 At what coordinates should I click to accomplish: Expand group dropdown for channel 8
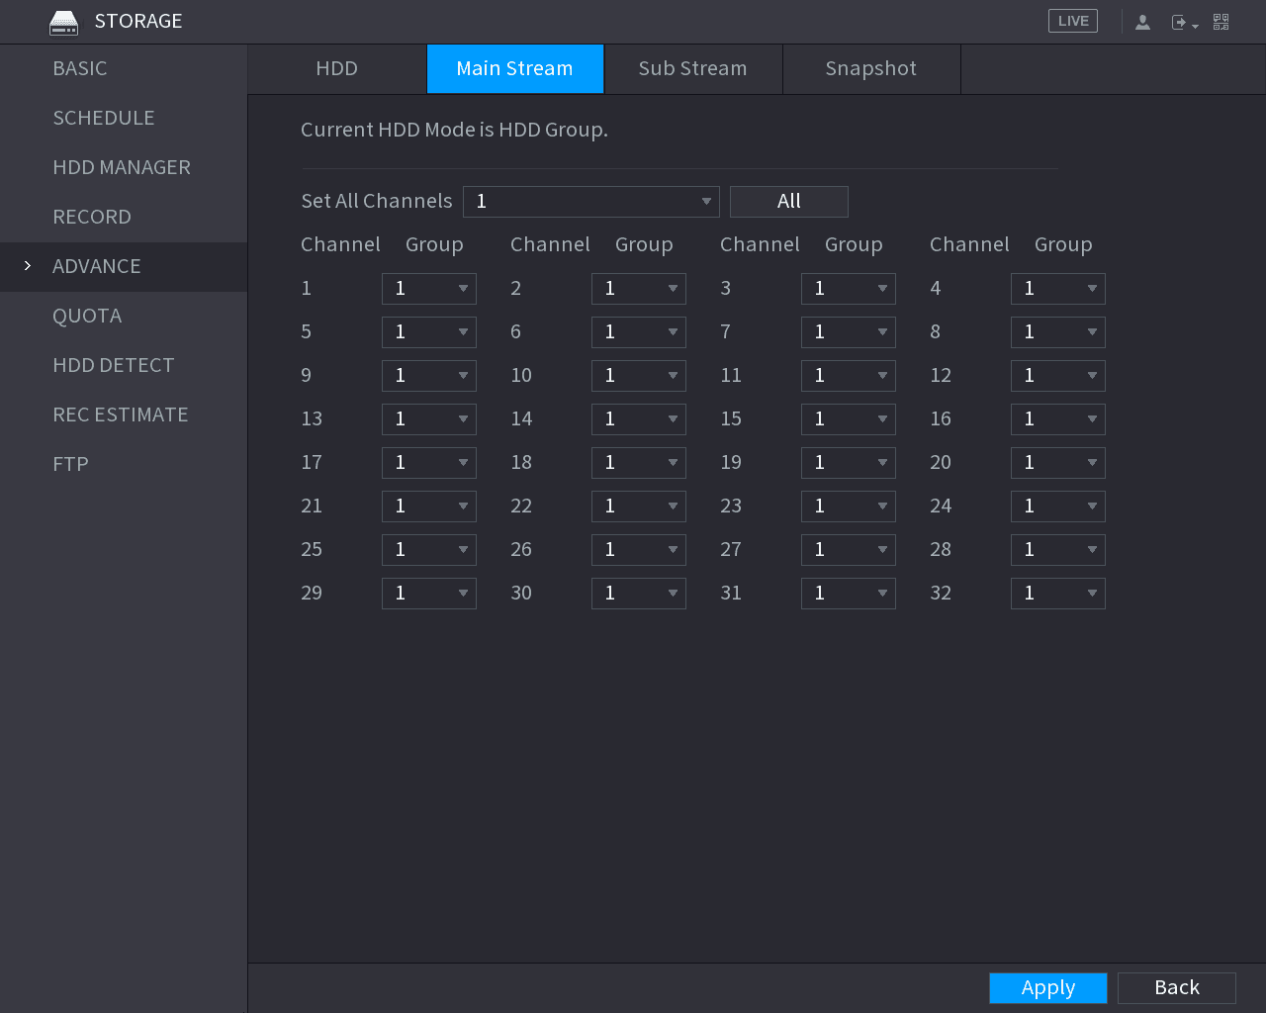point(1058,332)
